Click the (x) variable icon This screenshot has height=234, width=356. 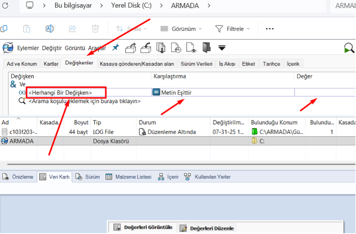click(22, 92)
